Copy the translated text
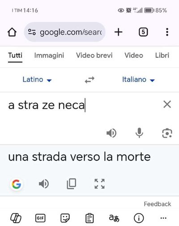This screenshot has height=226, width=179. pyautogui.click(x=72, y=183)
